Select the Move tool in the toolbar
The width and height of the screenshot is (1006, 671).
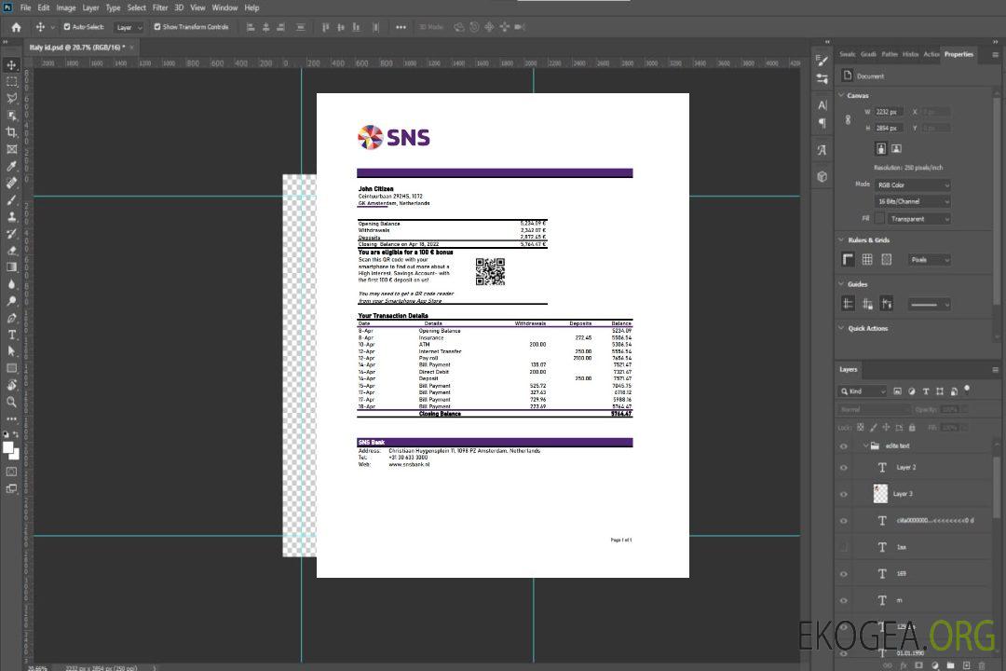click(12, 64)
